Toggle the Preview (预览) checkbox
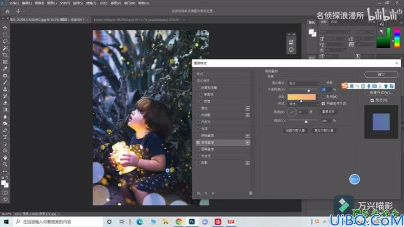This screenshot has height=227, width=404. (372, 100)
